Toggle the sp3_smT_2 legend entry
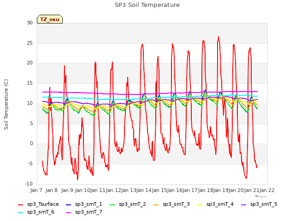Viewport: 295px width, 221px height. tap(128, 204)
